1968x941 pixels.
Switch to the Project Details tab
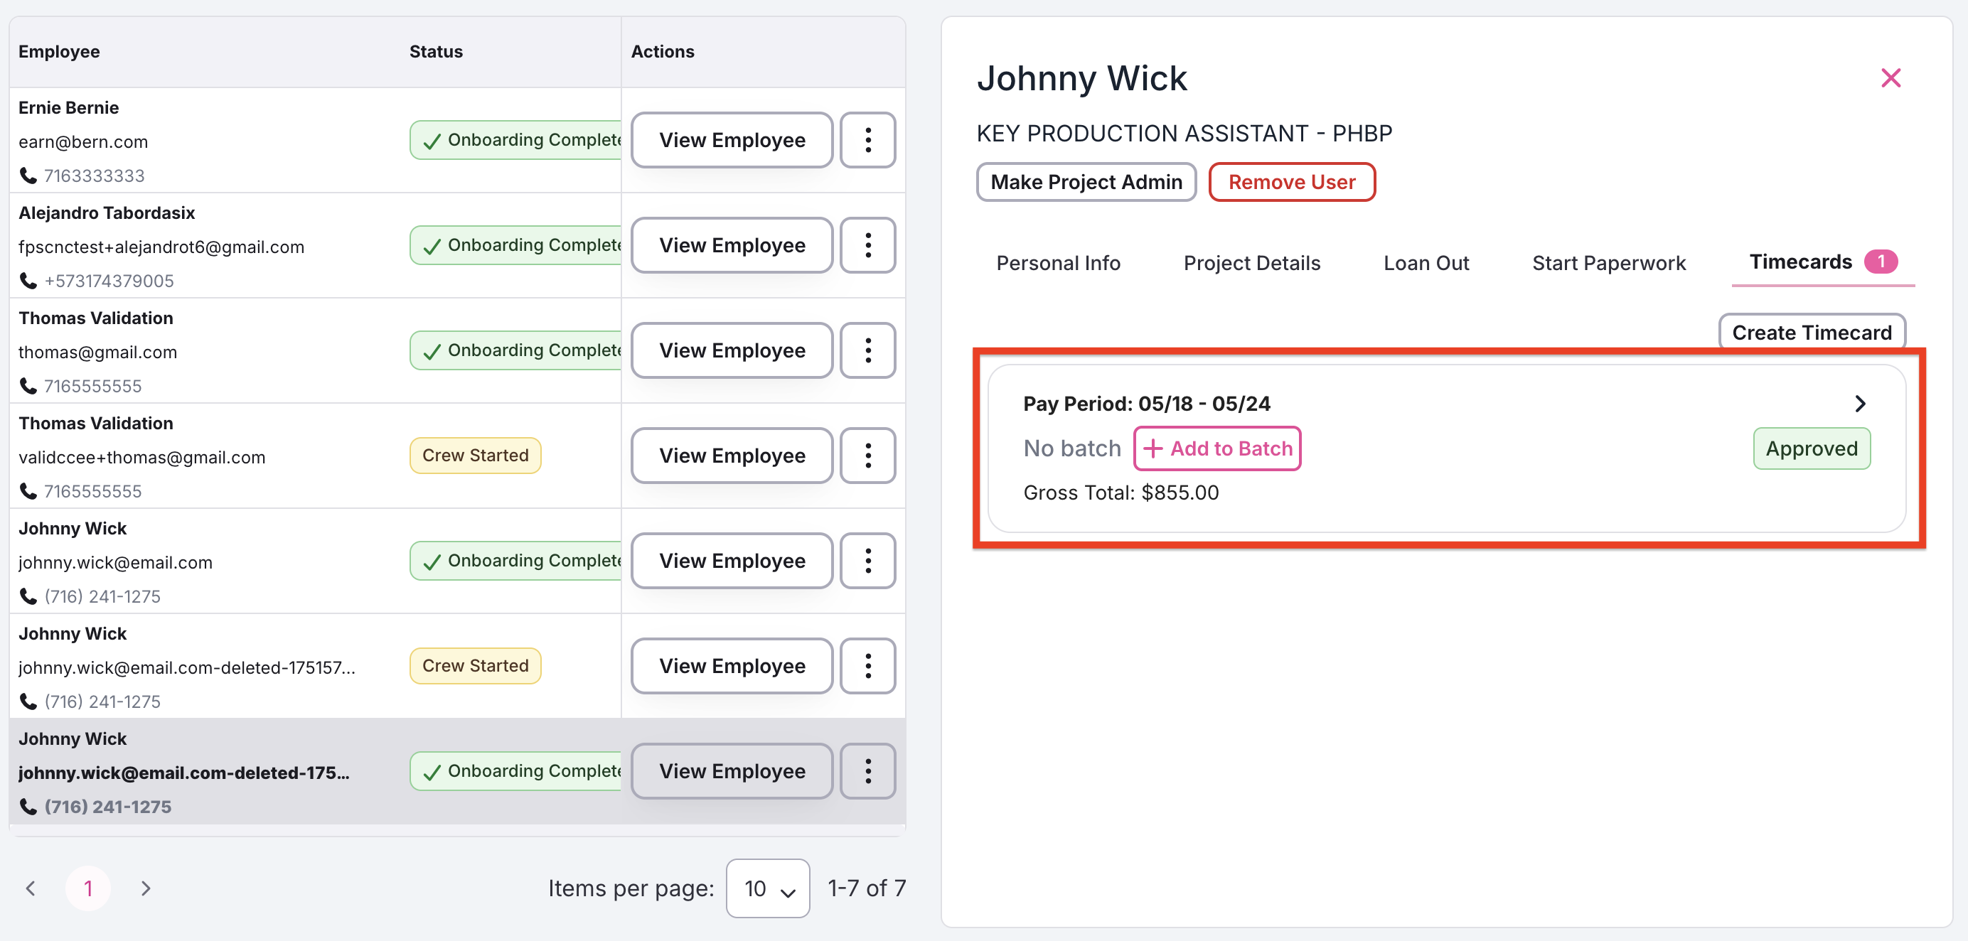click(x=1251, y=264)
